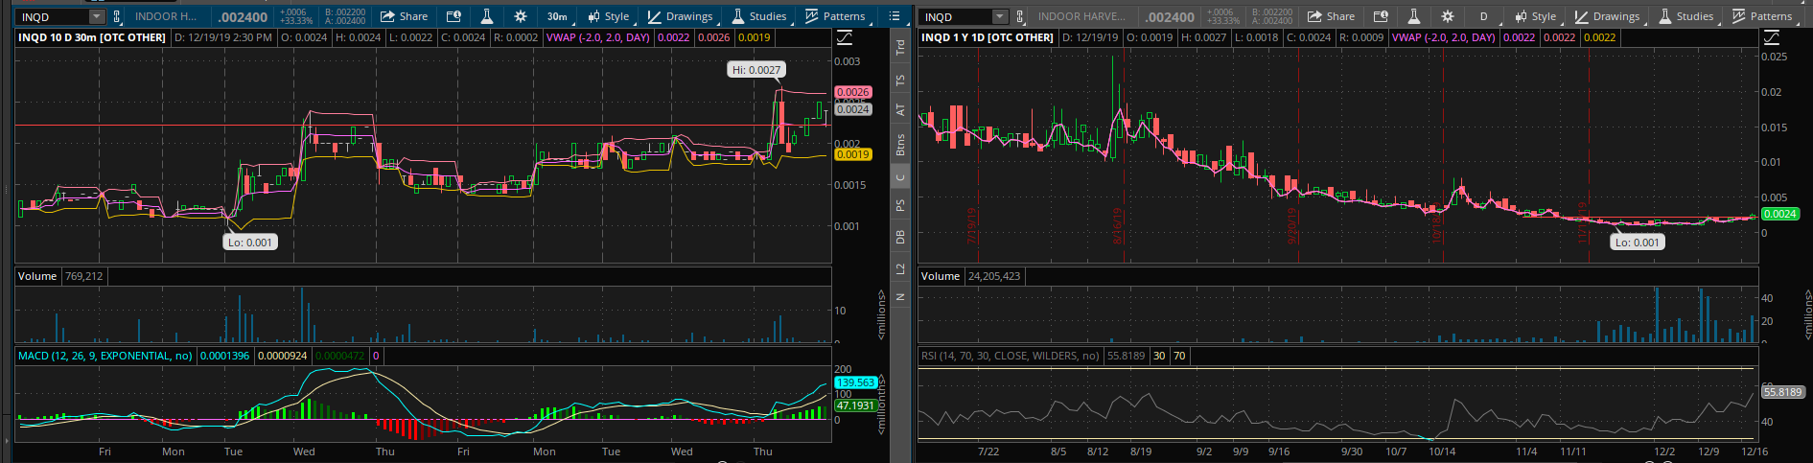Click right chart's price-axis chart mode icon
The width and height of the screenshot is (1813, 463).
pos(1772,37)
